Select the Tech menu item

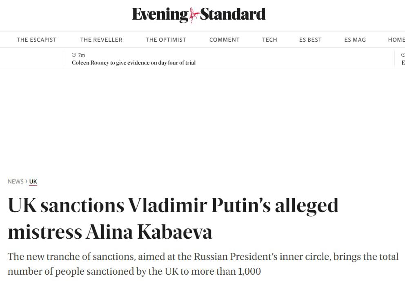pyautogui.click(x=269, y=40)
